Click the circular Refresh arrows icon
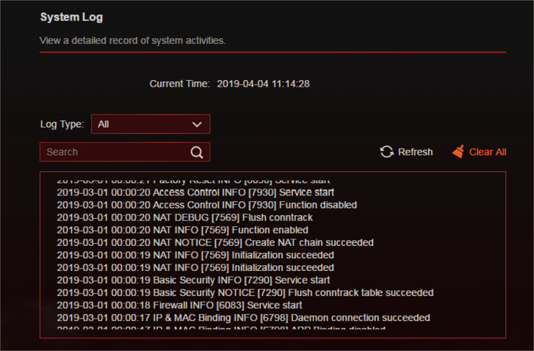This screenshot has width=534, height=351. click(386, 152)
